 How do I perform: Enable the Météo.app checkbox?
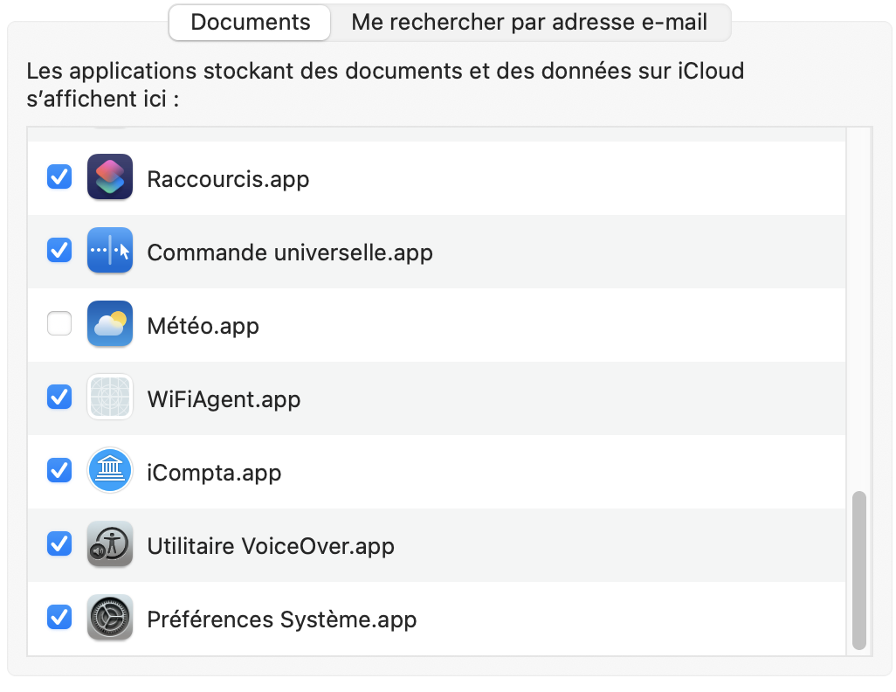point(59,323)
